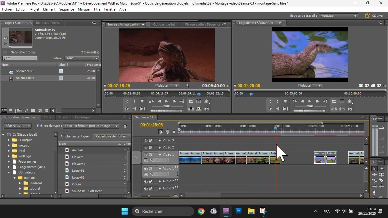The image size is (388, 218).
Task: Switch Project panel to list view
Action: 4,111
